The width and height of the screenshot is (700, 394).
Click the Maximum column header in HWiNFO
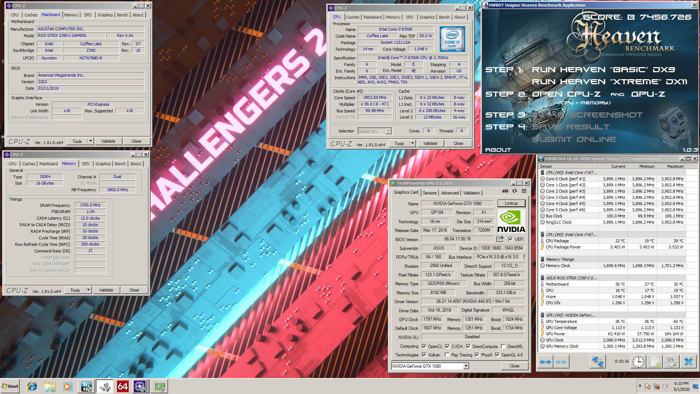671,166
